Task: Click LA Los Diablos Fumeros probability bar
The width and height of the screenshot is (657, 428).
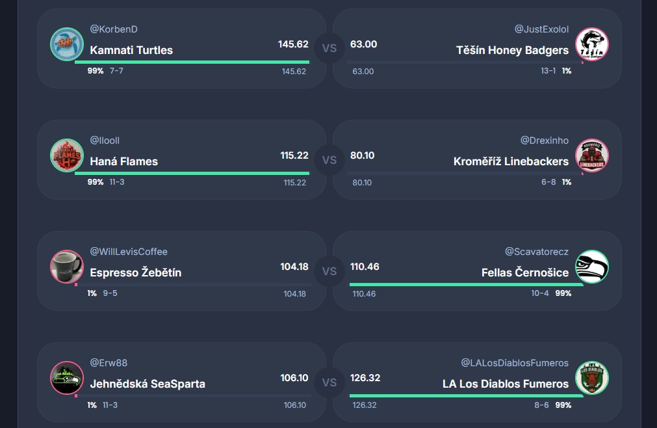Action: pos(466,395)
